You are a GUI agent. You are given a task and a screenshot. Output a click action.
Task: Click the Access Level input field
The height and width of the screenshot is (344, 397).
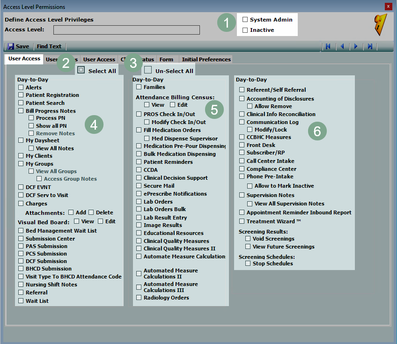tap(126, 30)
